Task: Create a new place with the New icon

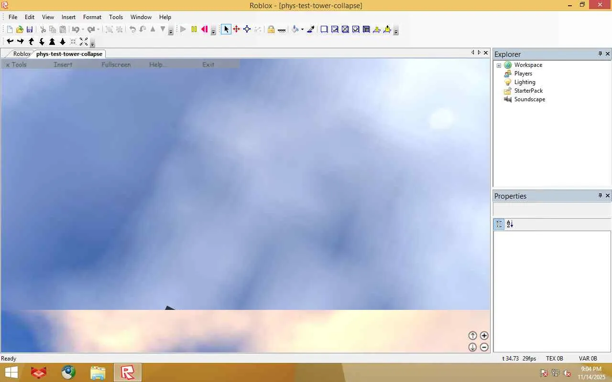Action: (x=10, y=30)
